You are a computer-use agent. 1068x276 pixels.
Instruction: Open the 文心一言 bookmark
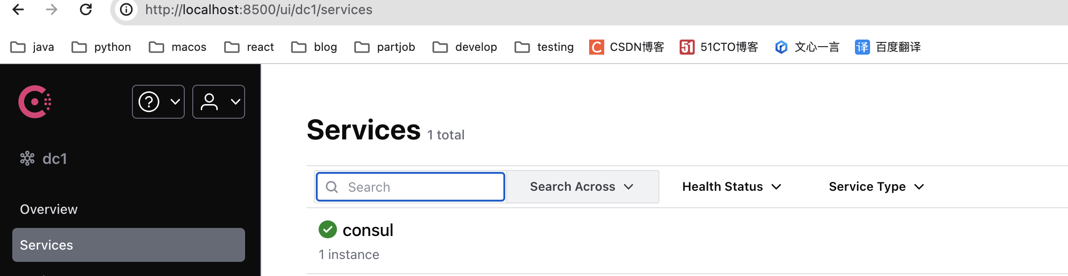click(806, 47)
